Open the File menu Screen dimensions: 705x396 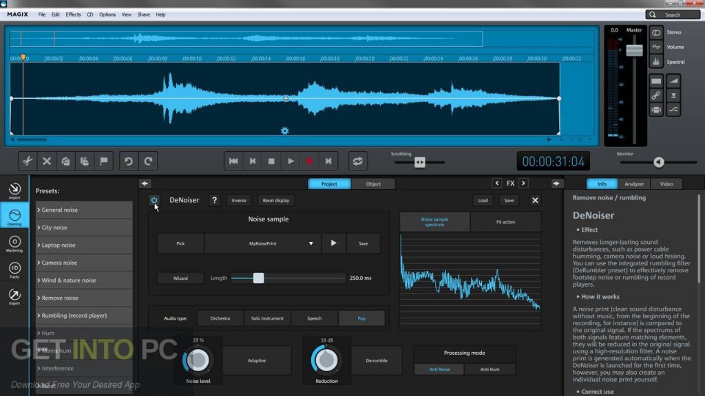[42, 14]
